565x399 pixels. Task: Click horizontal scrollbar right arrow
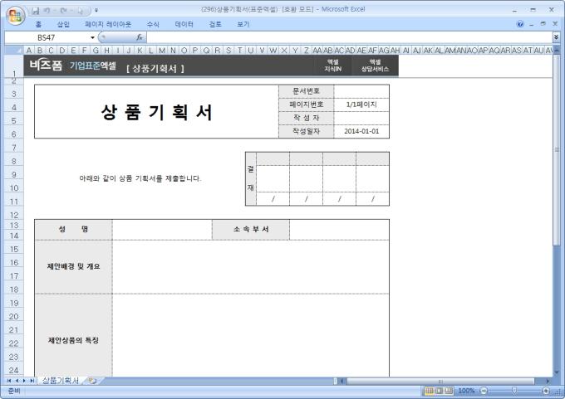548,381
